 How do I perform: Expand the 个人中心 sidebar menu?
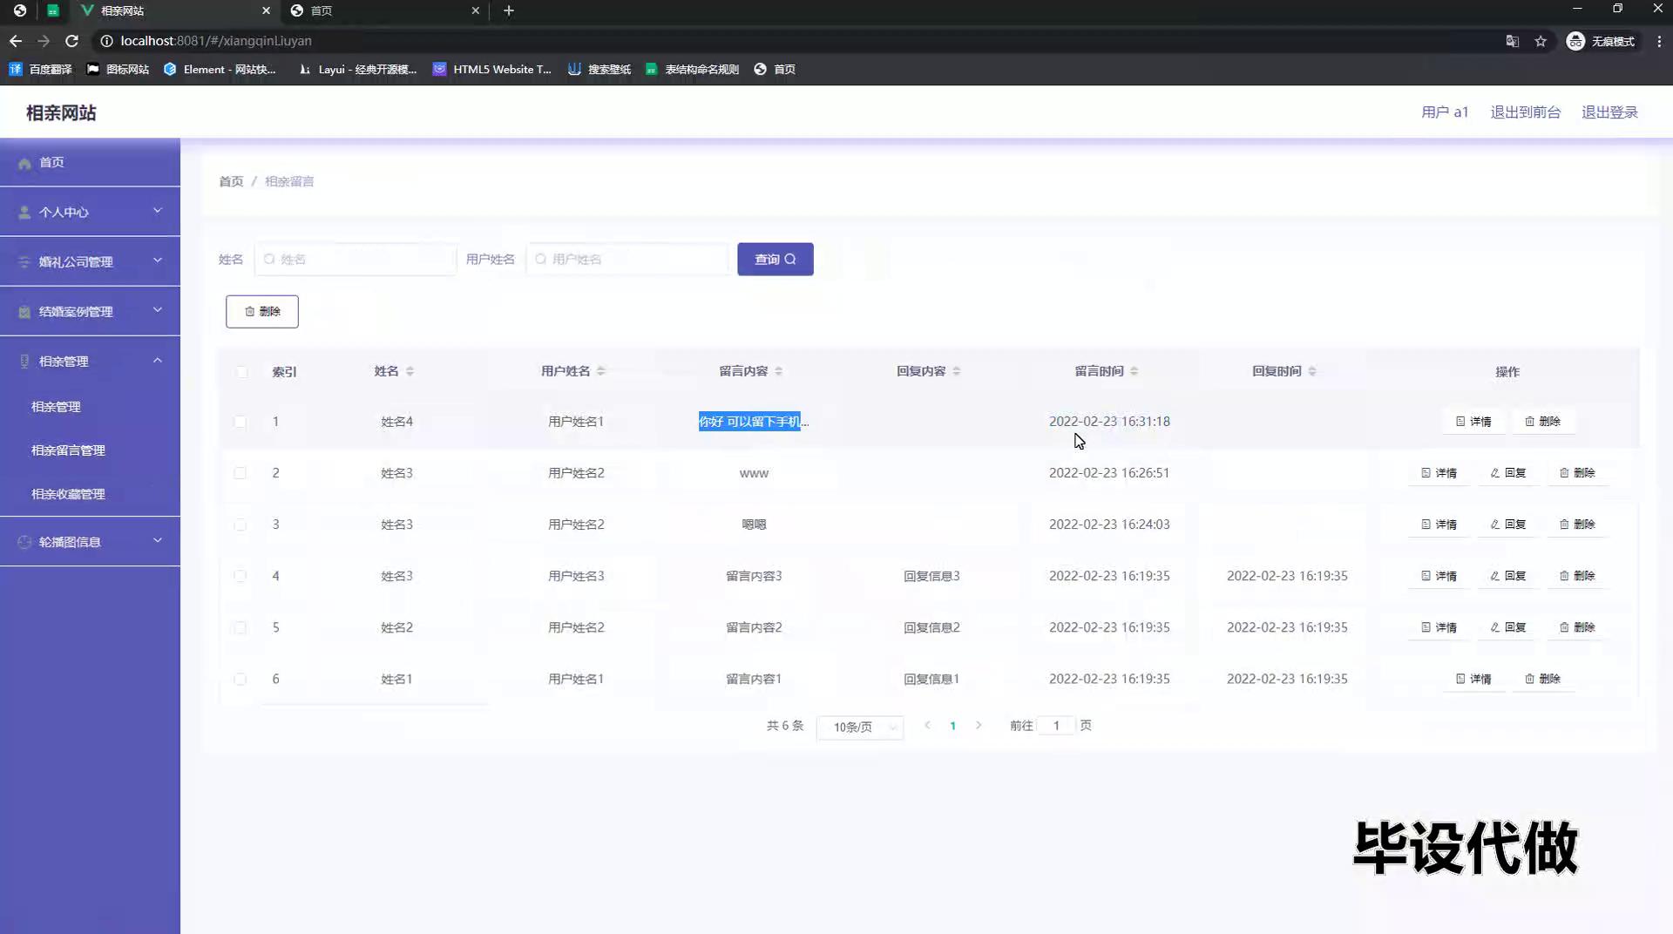coord(90,212)
